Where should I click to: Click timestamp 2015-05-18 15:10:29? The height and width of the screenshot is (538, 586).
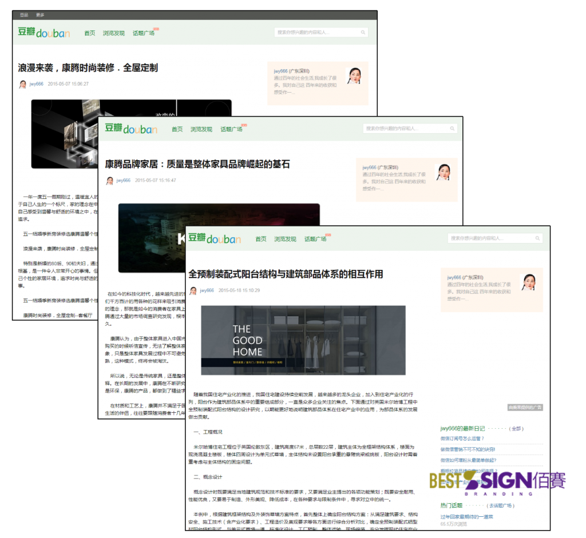pyautogui.click(x=239, y=290)
